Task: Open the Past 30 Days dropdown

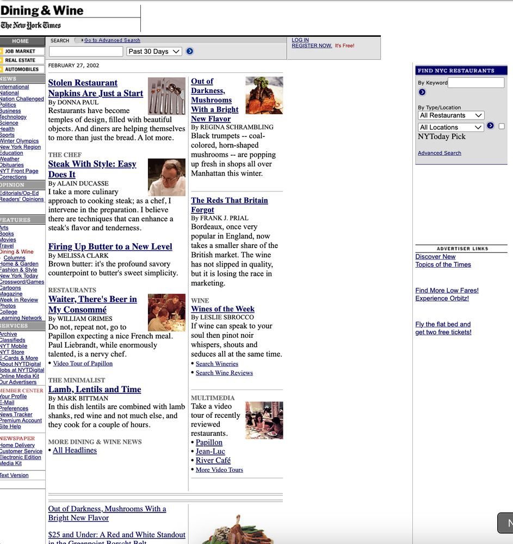Action: [154, 51]
